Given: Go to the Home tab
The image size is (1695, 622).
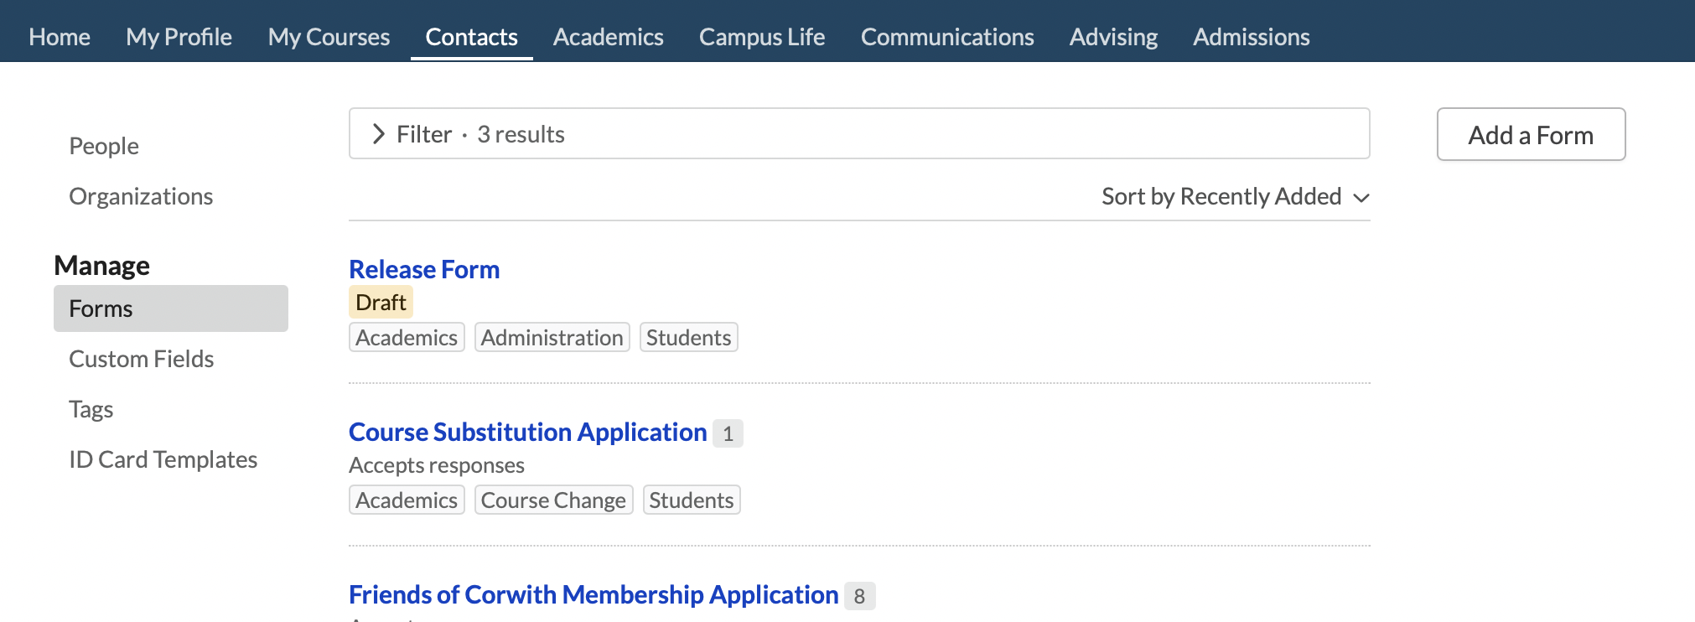Looking at the screenshot, I should [x=60, y=37].
